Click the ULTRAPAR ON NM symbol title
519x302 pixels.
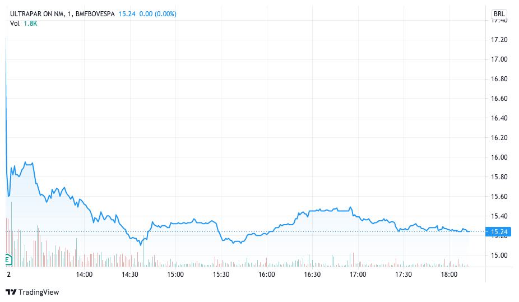tap(35, 13)
